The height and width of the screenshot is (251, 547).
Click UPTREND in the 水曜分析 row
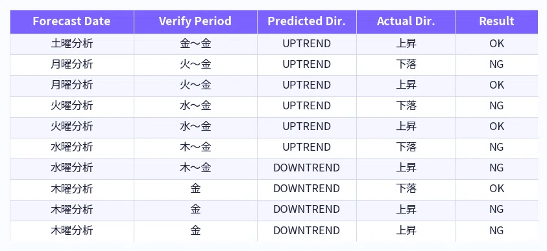coord(307,147)
